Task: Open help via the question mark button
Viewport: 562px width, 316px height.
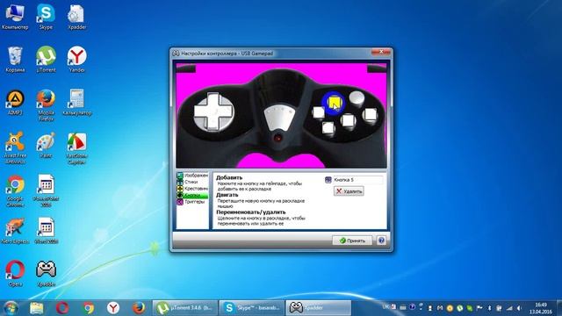Action: pos(381,241)
